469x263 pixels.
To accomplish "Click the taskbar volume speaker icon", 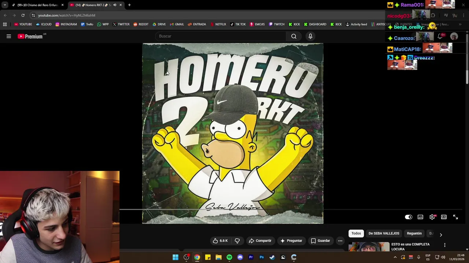I will (443, 257).
